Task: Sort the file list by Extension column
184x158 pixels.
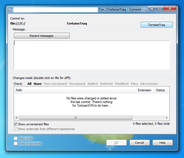Action: point(145,90)
